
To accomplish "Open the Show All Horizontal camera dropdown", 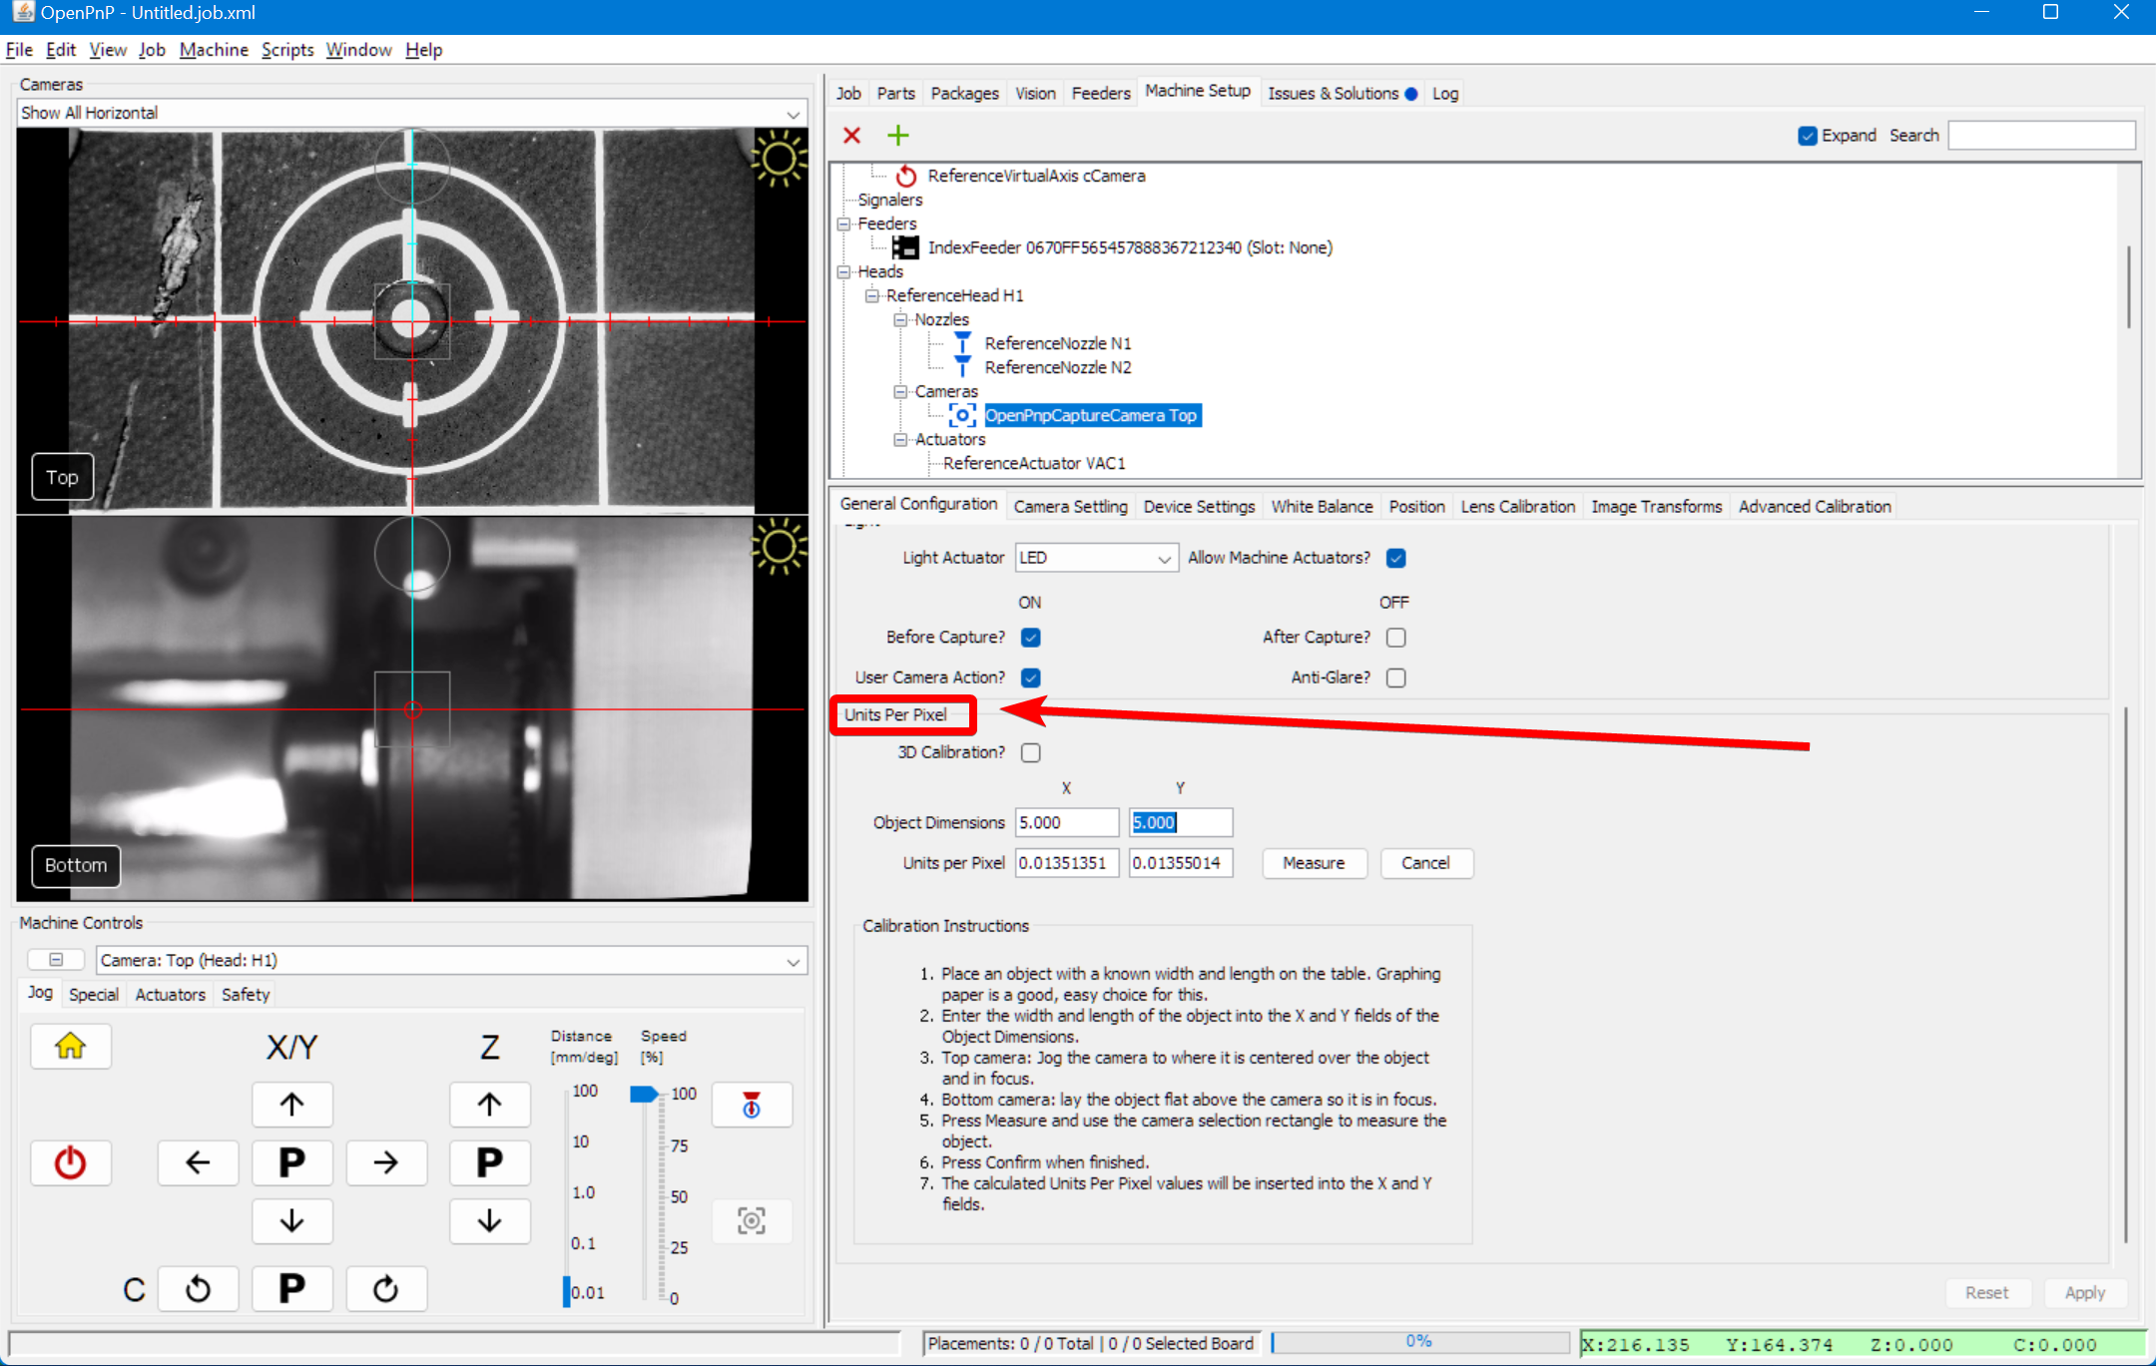I will [x=792, y=112].
